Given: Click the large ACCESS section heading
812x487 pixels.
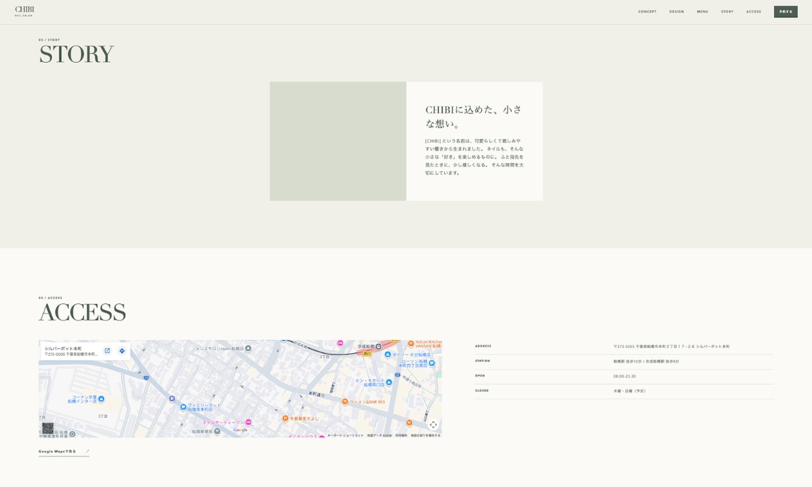Looking at the screenshot, I should click(83, 312).
